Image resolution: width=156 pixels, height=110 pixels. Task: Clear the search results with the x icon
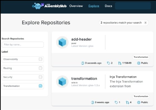click(x=145, y=23)
